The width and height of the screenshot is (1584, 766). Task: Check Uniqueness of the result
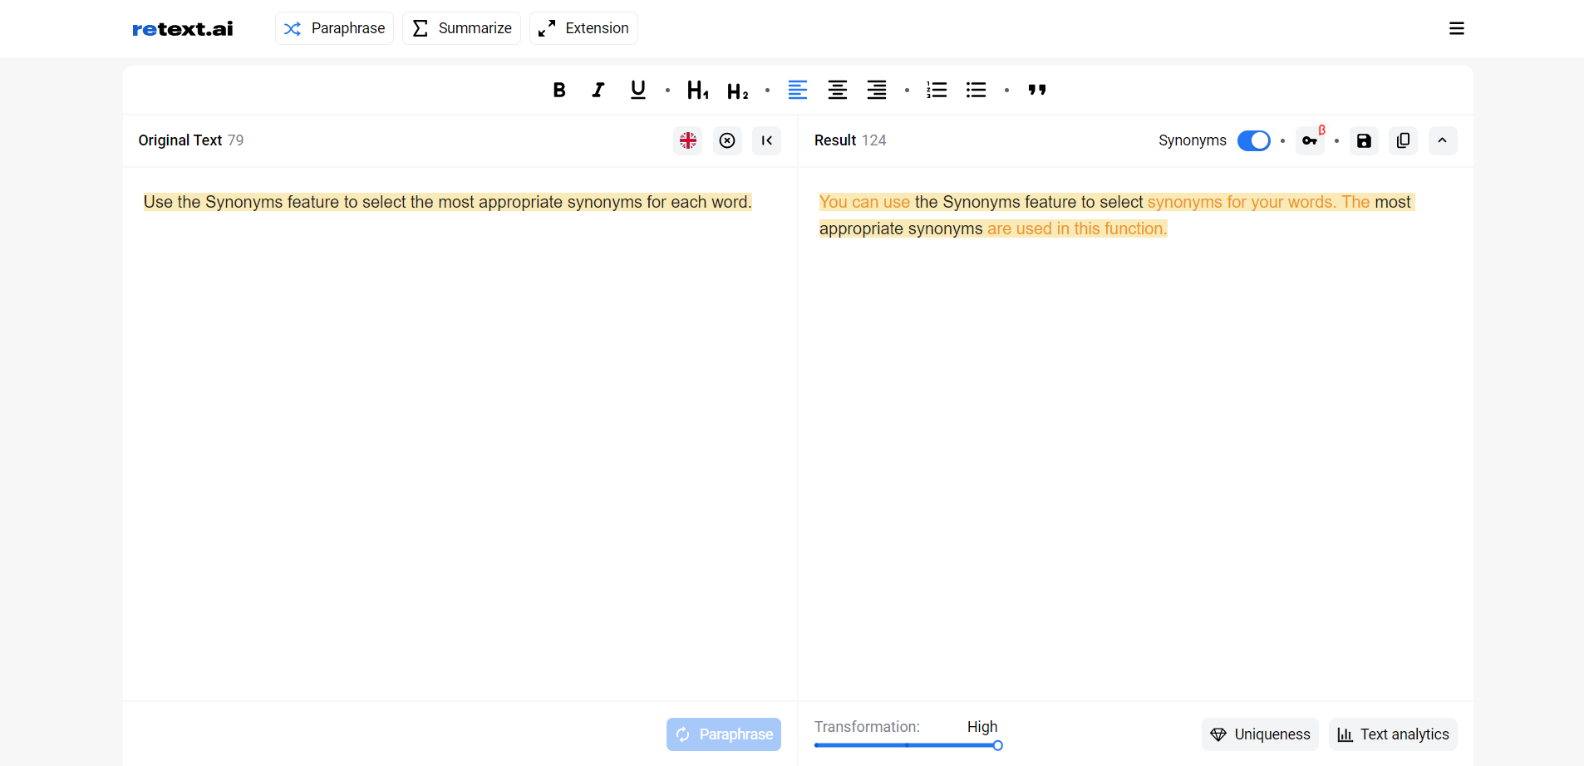(x=1260, y=734)
